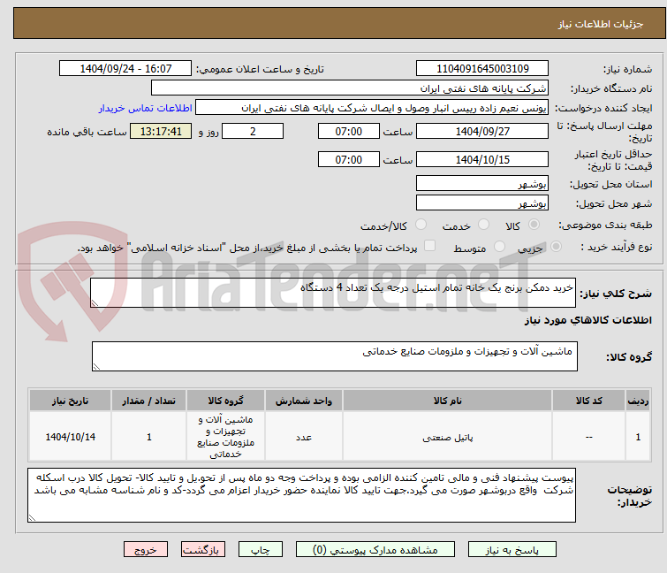
Task: Click the گروه کالا textbox
Action: coord(335,356)
